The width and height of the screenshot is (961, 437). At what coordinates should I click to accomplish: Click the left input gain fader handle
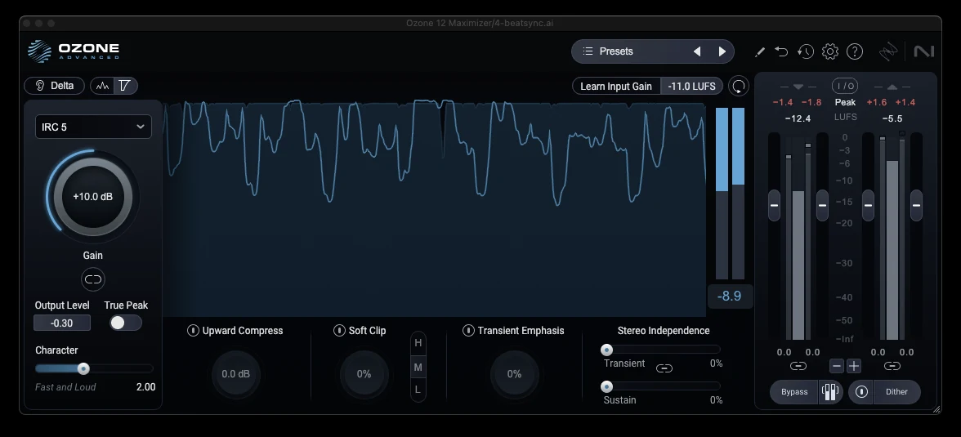pos(774,205)
